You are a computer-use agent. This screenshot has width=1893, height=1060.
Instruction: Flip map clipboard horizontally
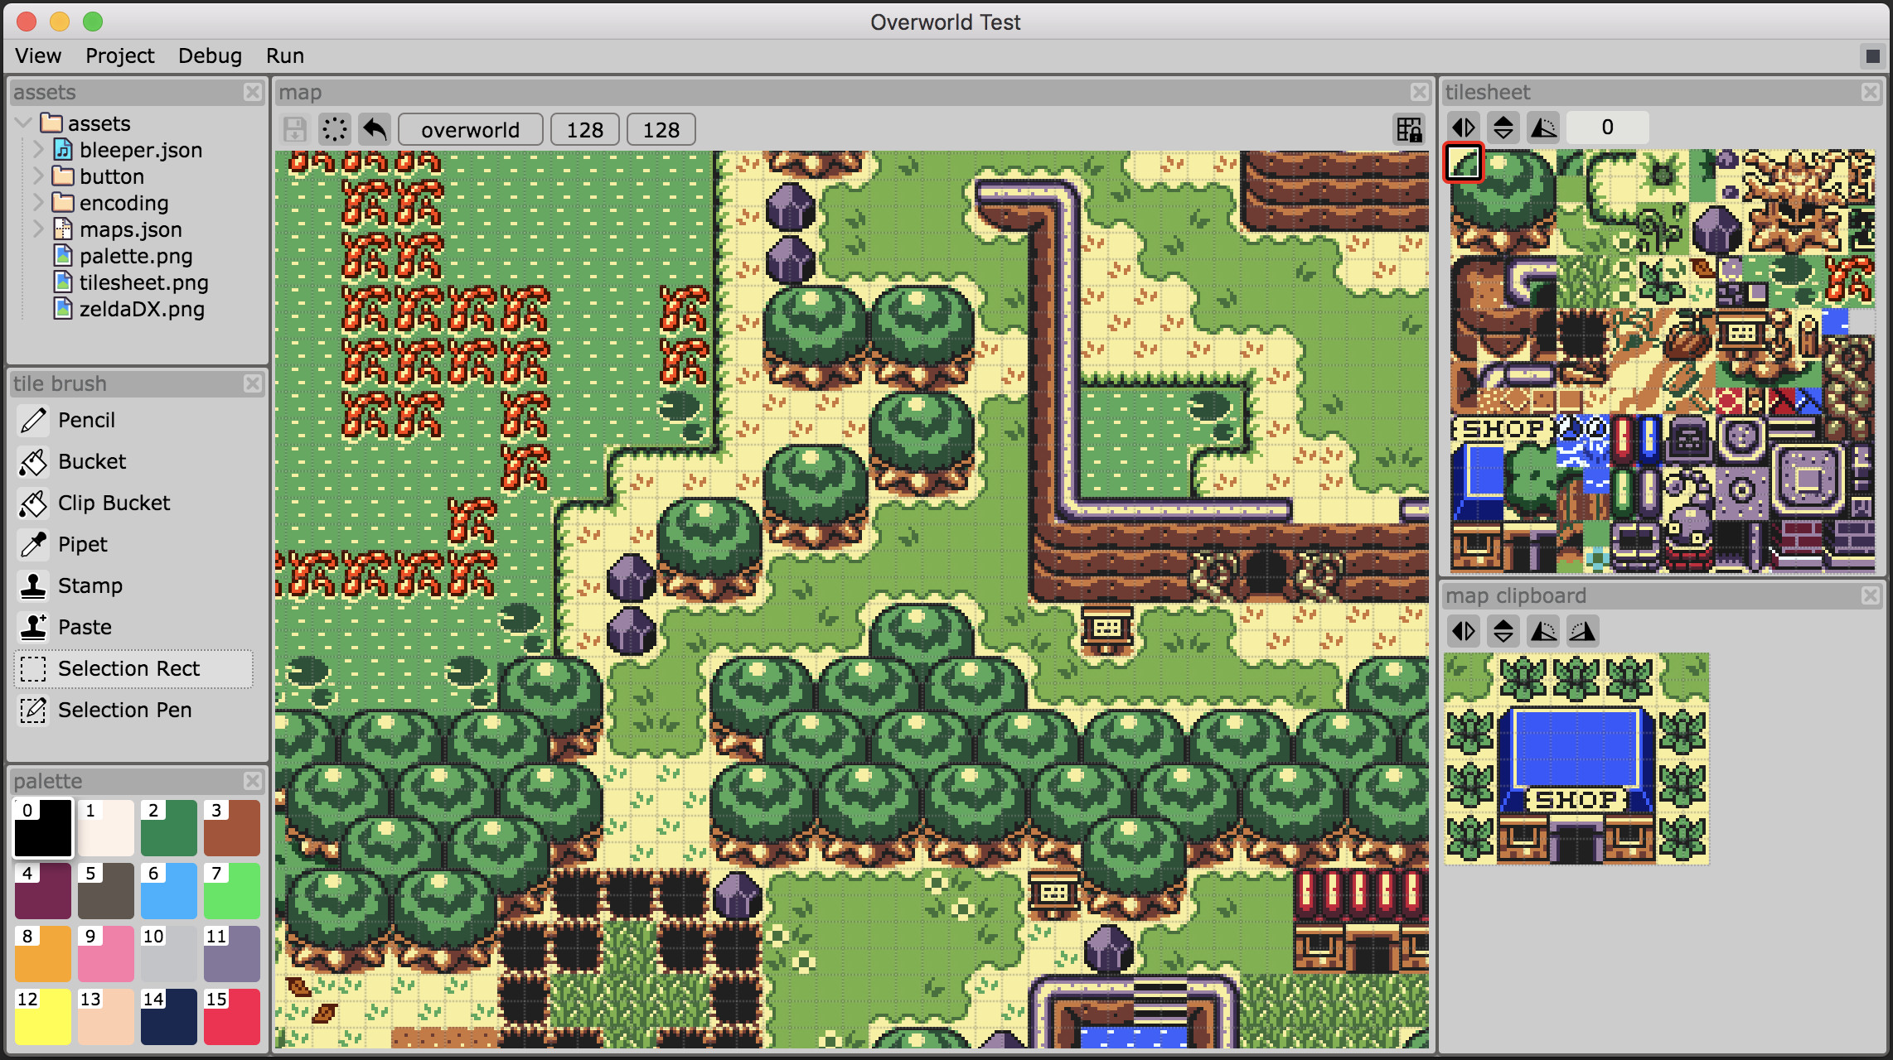1464,631
